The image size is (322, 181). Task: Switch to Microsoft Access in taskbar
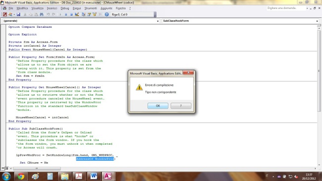tap(108, 177)
